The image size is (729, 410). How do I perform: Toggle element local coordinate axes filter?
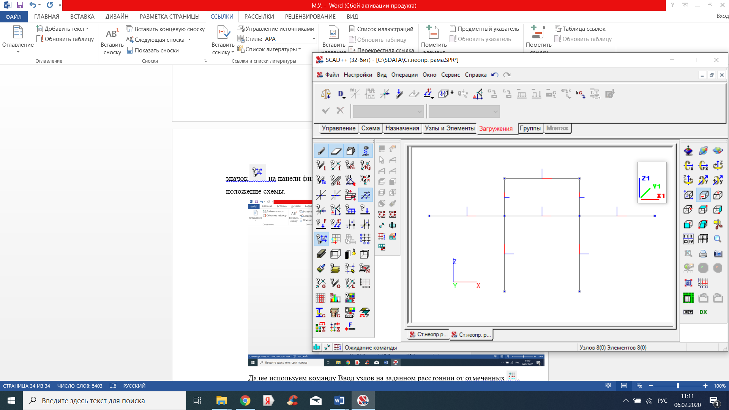pos(321,239)
